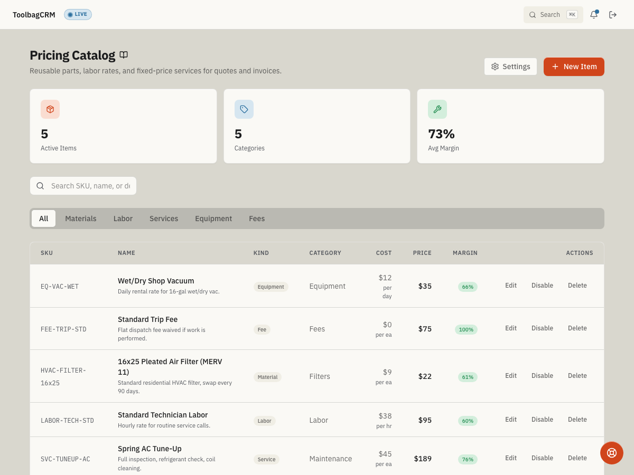Click the $189 price value

(423, 459)
